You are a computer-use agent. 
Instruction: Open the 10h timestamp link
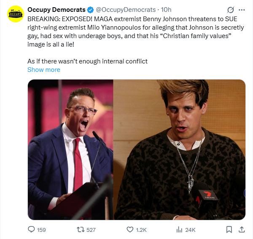click(x=166, y=10)
